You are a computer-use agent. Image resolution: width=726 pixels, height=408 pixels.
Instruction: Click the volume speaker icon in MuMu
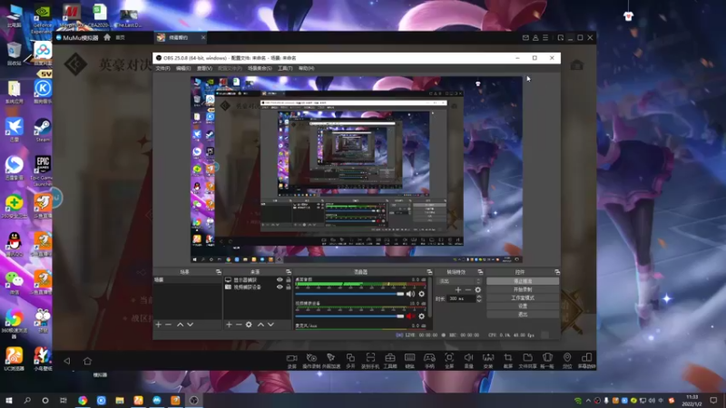click(x=468, y=358)
